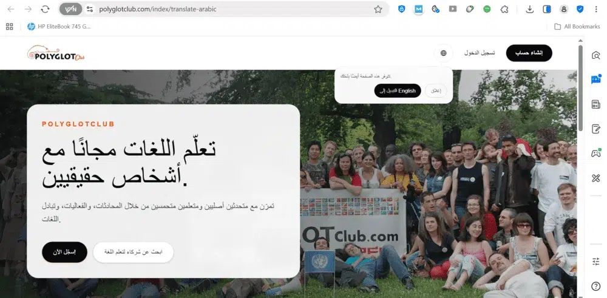607x298 pixels.
Task: Open the apps grid in bookmarks bar
Action: (10, 26)
